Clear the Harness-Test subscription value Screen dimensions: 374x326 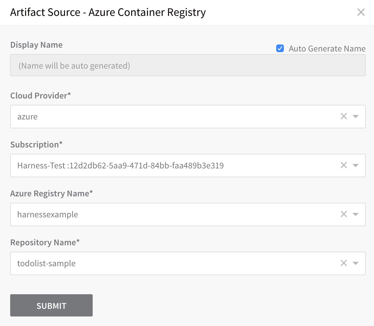344,165
